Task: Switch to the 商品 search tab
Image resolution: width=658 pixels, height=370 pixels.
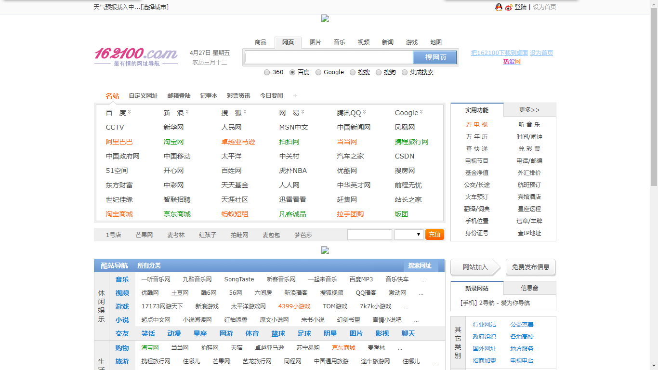Action: [x=261, y=42]
